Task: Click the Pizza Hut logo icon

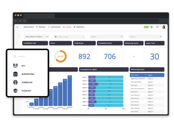Action: (15, 91)
